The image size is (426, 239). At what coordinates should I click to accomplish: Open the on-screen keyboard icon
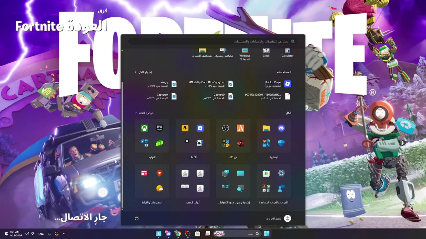[241, 173]
